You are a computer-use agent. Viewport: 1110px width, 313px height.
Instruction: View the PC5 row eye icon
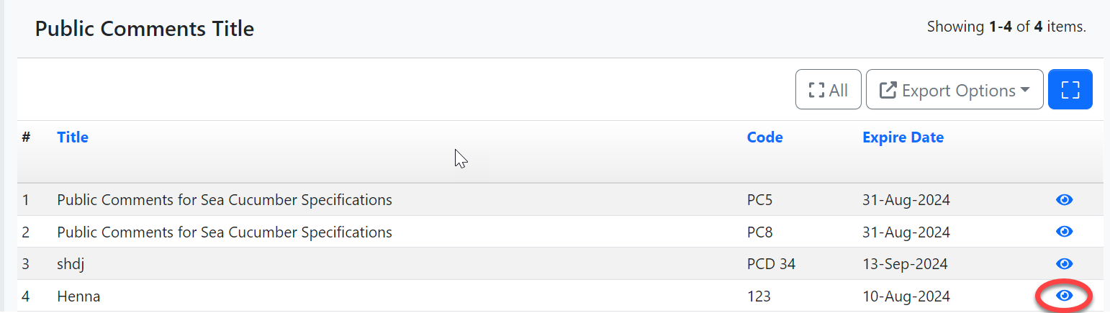point(1064,200)
